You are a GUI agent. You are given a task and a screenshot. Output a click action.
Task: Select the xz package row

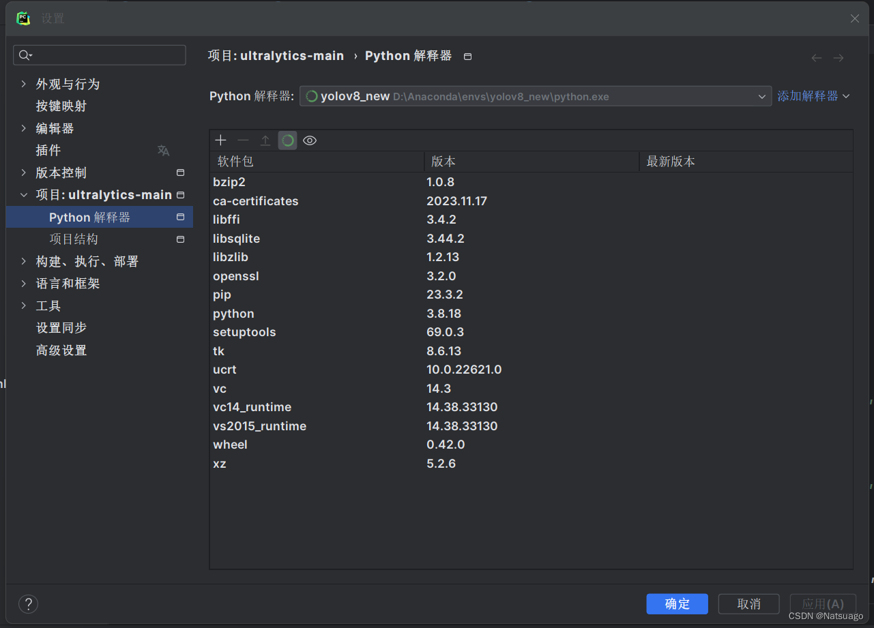coord(531,464)
